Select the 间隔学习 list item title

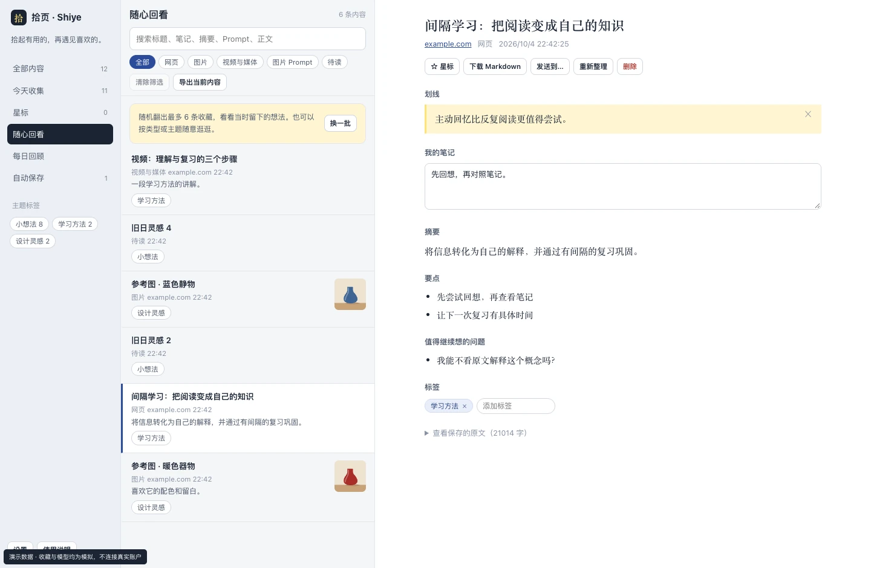tap(192, 397)
